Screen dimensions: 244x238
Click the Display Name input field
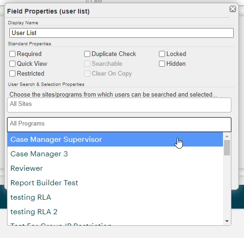point(122,33)
